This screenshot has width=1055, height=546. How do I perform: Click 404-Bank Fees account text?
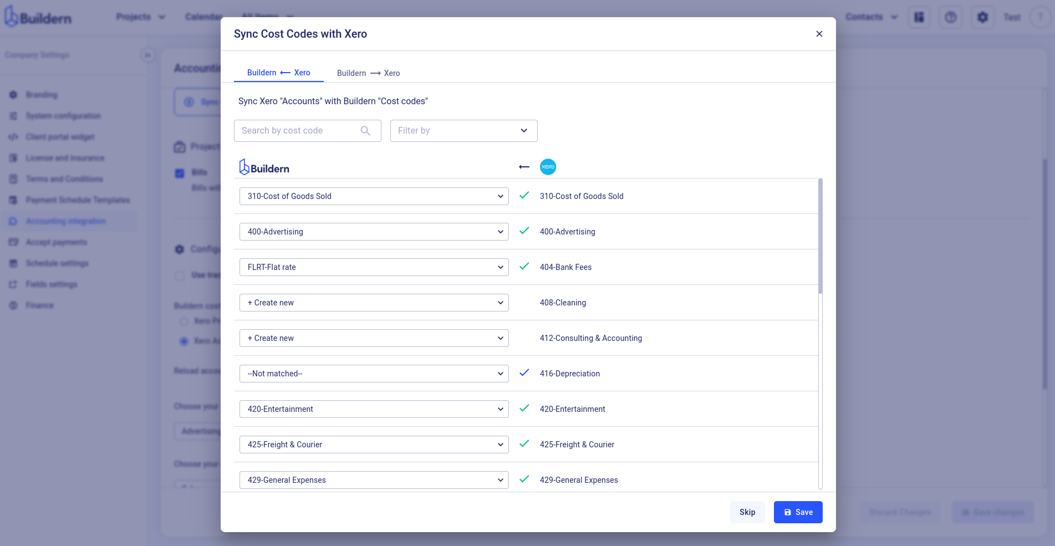(x=565, y=267)
